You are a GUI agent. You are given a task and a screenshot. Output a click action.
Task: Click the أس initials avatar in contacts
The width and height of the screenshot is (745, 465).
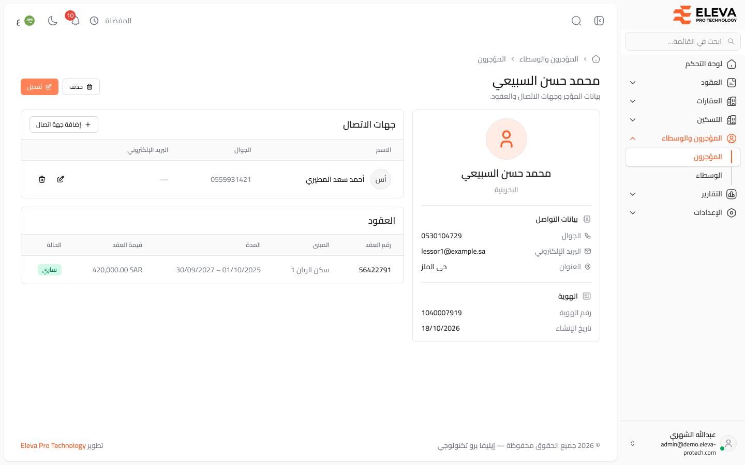pos(381,179)
